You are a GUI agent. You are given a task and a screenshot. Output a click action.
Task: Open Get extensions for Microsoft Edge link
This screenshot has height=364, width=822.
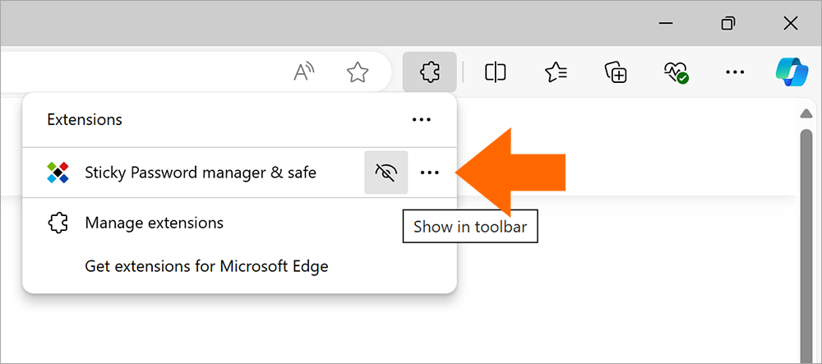pos(206,266)
